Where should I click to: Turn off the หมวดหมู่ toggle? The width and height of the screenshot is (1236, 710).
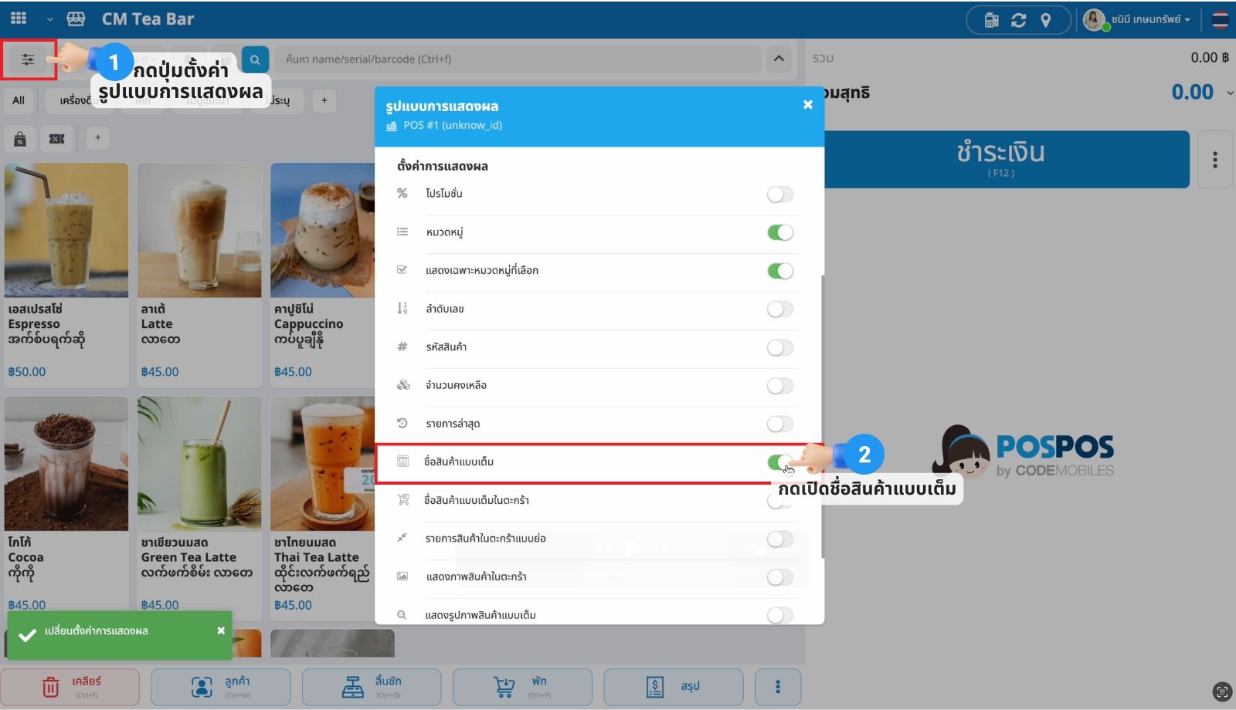point(779,232)
